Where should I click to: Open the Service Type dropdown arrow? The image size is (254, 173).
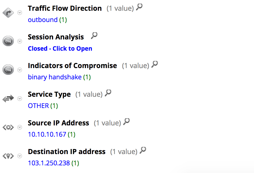(x=19, y=99)
